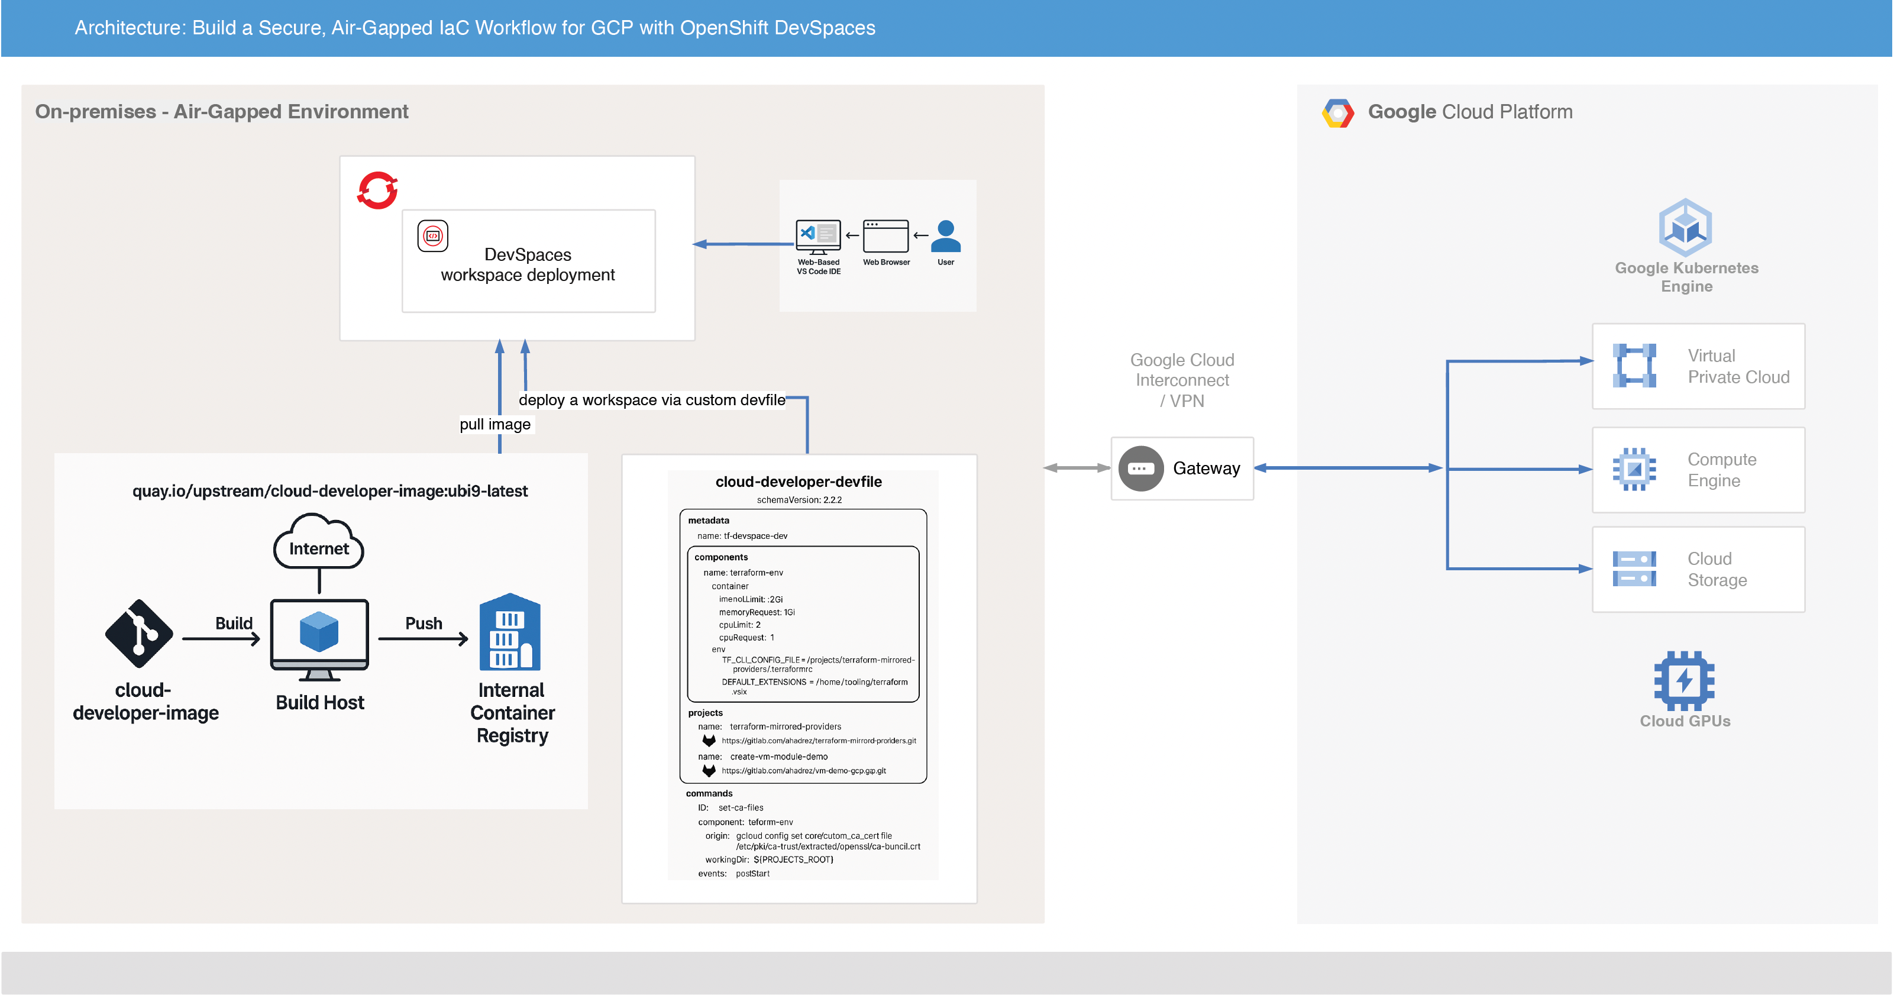Click 'deploy a workspace via custom devfile' label
This screenshot has width=1894, height=995.
[x=652, y=400]
